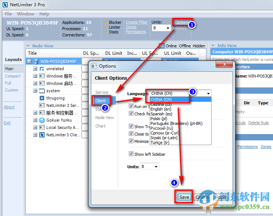This screenshot has height=216, width=273.
Task: Expand the unrelated tree node
Action: (x=35, y=69)
